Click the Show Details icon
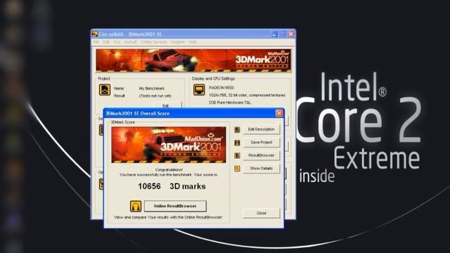The width and height of the screenshot is (450, 253). click(237, 169)
